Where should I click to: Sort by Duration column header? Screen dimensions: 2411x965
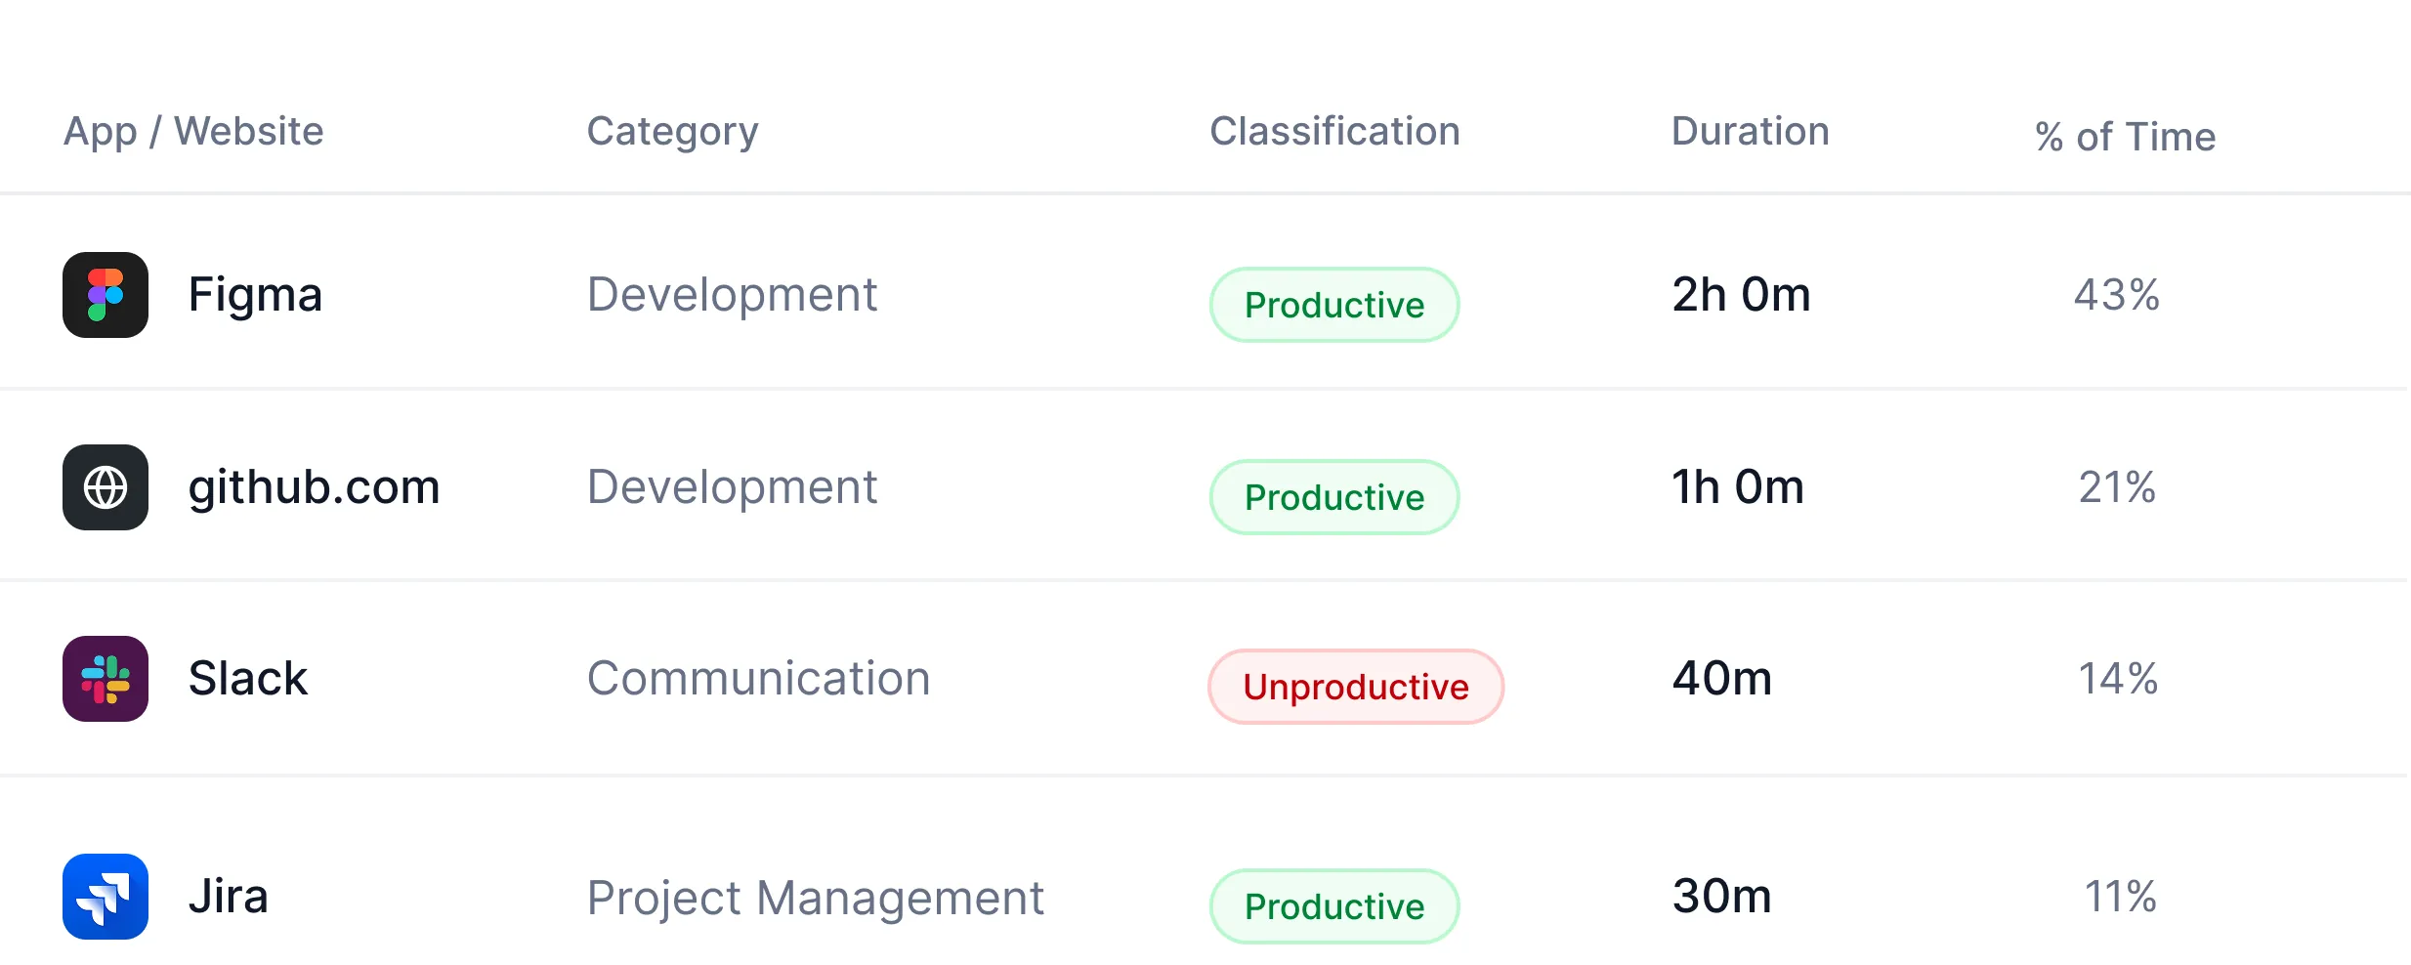point(1750,131)
